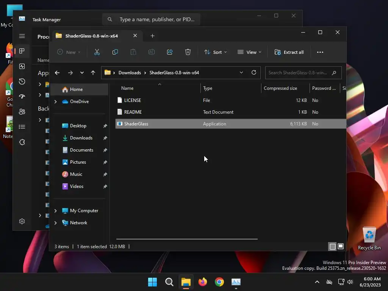This screenshot has width=388, height=291.
Task: Open the View dropdown menu
Action: coord(249,52)
